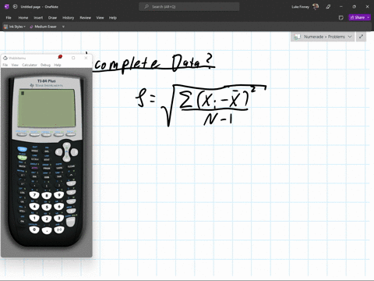The width and height of the screenshot is (374, 281).
Task: Expand the Numerade > Problems notebook dropdown
Action: pos(323,37)
